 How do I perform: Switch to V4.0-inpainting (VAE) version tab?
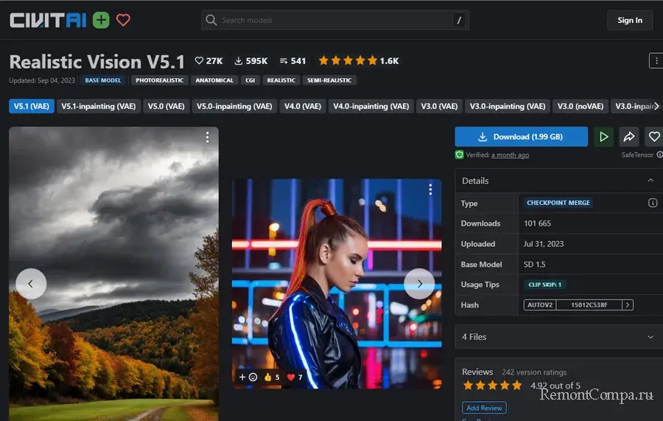coord(371,106)
